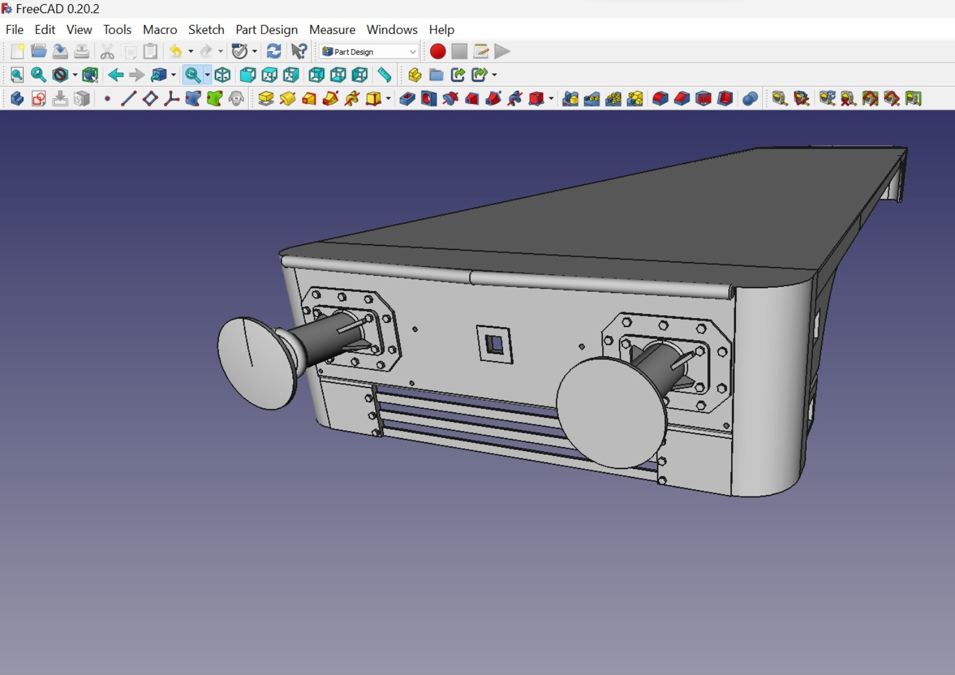Expand the draw style dropdown arrow

click(x=75, y=75)
